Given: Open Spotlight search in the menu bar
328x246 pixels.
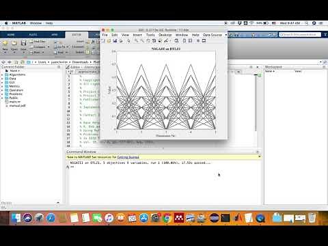Looking at the screenshot, I should click(x=307, y=23).
